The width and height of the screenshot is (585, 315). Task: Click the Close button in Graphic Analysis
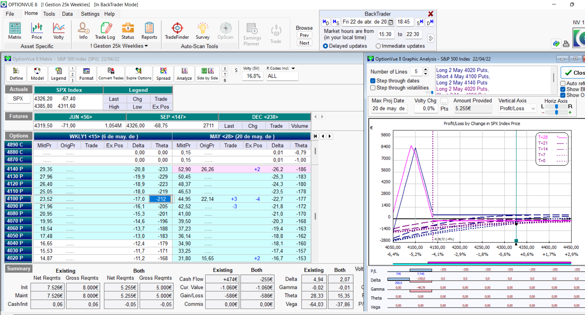coord(573,73)
